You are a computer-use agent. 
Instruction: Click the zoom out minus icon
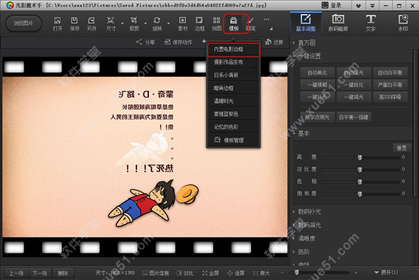tap(282, 273)
